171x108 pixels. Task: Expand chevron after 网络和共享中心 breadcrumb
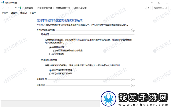tap(72, 8)
